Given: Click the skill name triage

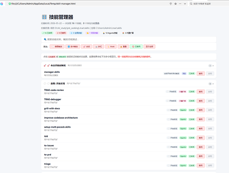Looking at the screenshot, I should 47,164.
